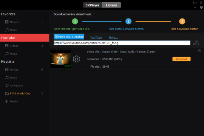Open the PlayLists section header

pyautogui.click(x=8, y=62)
